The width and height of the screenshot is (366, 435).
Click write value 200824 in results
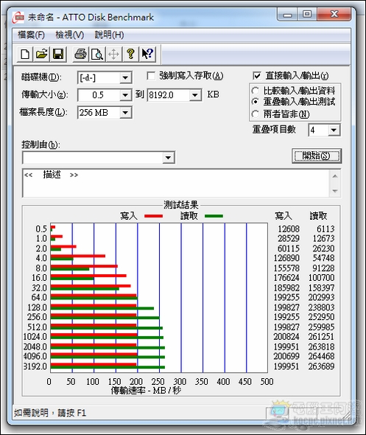coord(286,336)
